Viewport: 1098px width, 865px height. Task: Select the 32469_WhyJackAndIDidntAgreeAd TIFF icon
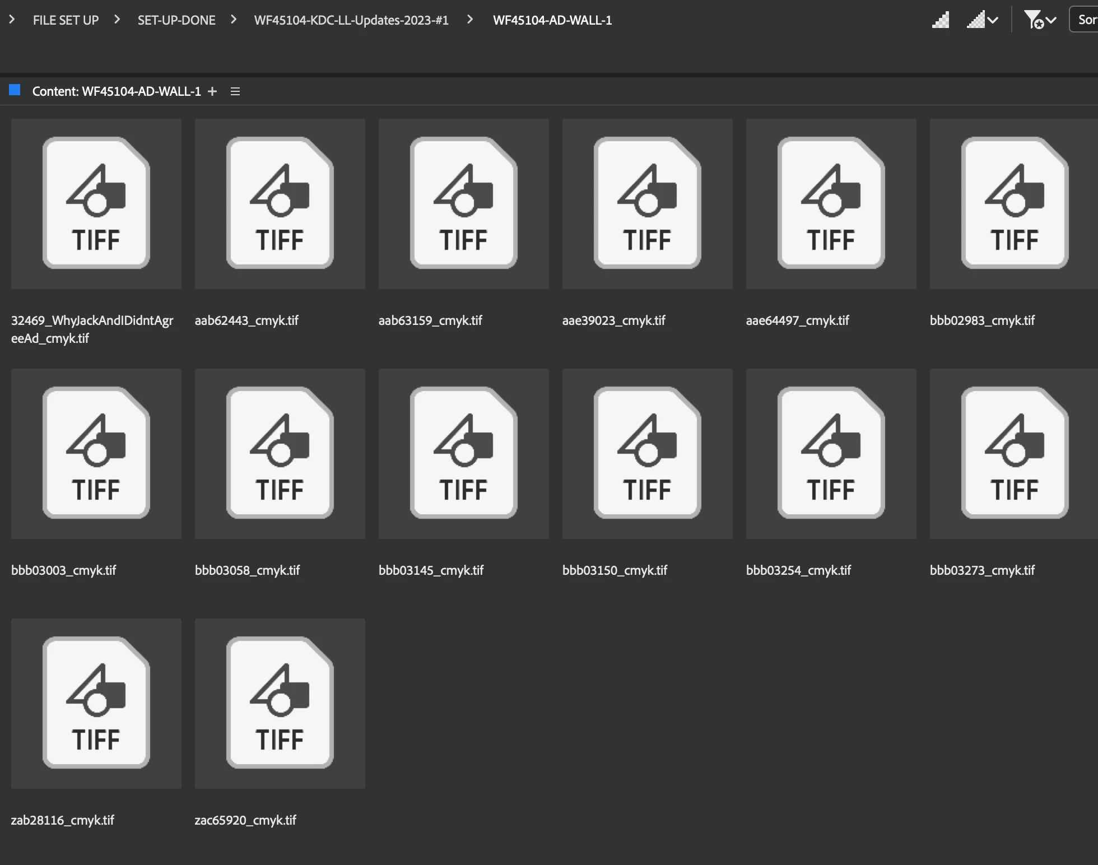(96, 203)
